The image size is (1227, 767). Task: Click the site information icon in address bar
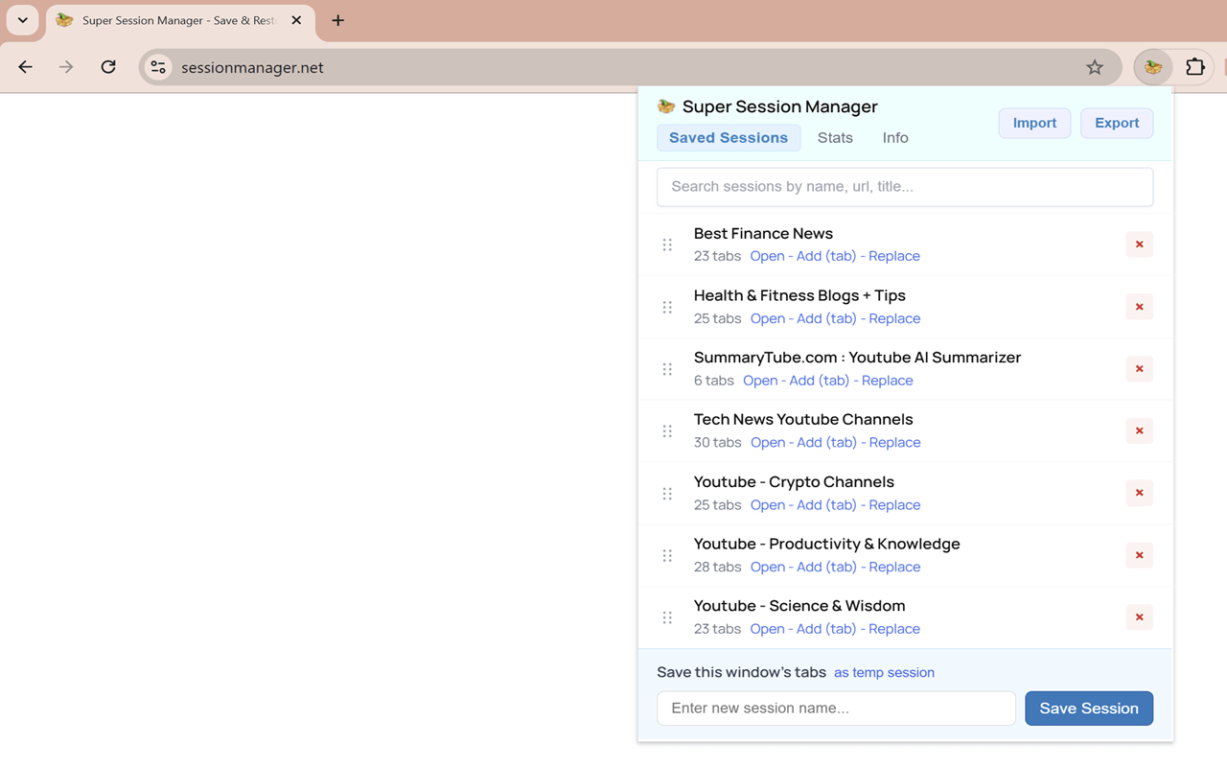157,67
